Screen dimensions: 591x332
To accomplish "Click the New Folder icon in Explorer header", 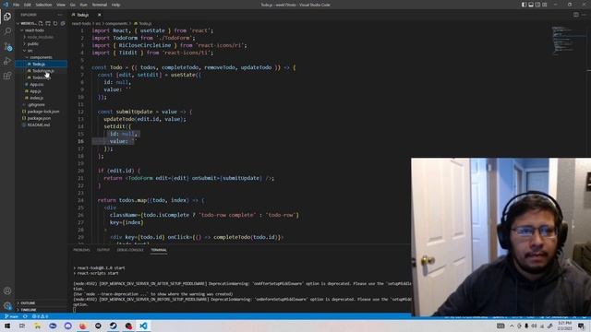I will 48,23.
